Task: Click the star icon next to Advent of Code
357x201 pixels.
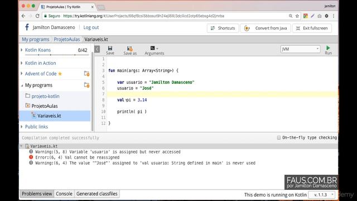Action: click(x=60, y=74)
